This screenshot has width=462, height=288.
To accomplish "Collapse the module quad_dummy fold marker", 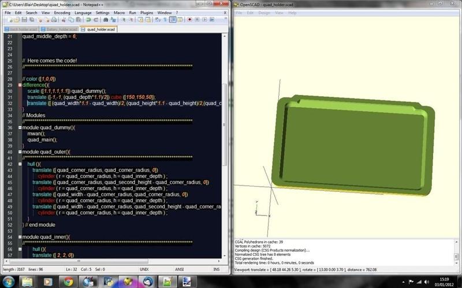I will pos(20,127).
